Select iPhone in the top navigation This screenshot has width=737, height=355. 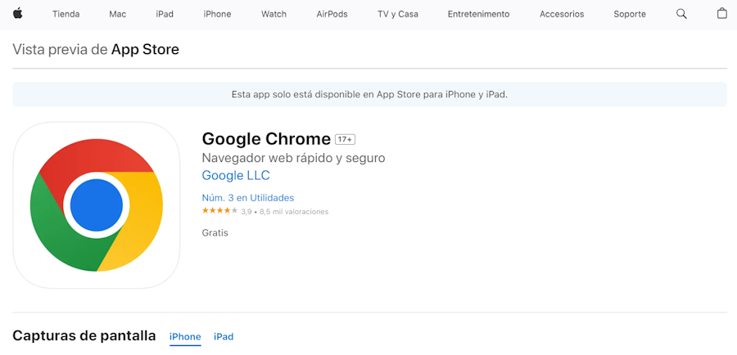217,14
